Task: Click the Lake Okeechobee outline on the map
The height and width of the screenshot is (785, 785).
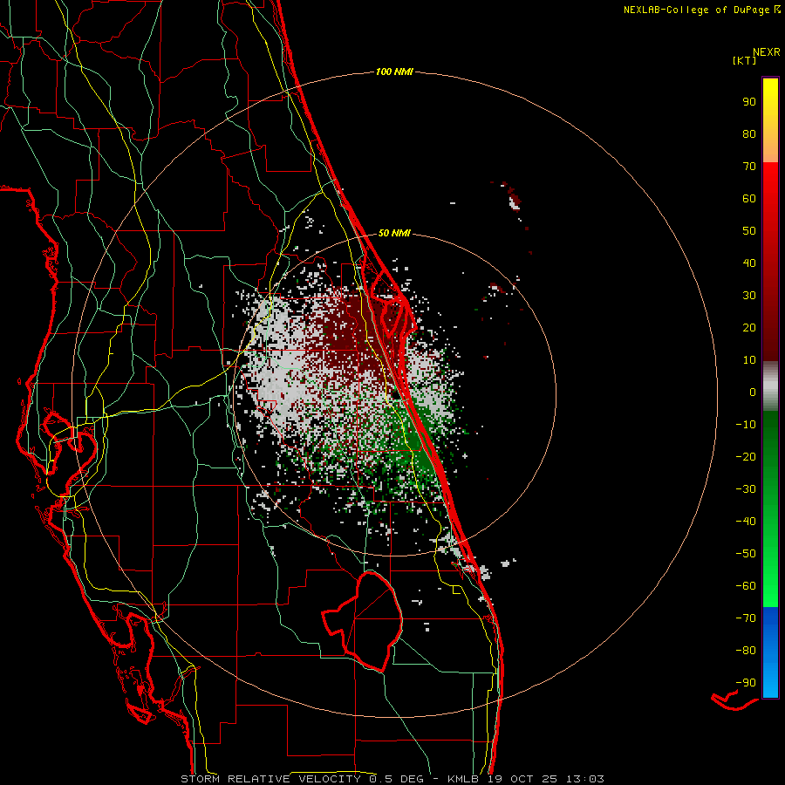Action: pyautogui.click(x=362, y=621)
